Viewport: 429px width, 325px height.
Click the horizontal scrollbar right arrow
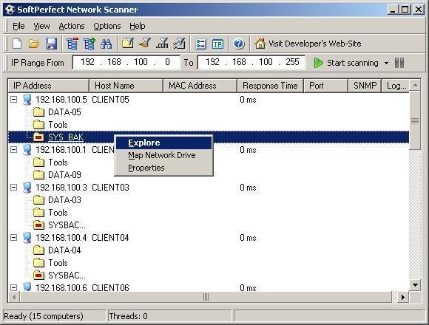click(x=402, y=297)
